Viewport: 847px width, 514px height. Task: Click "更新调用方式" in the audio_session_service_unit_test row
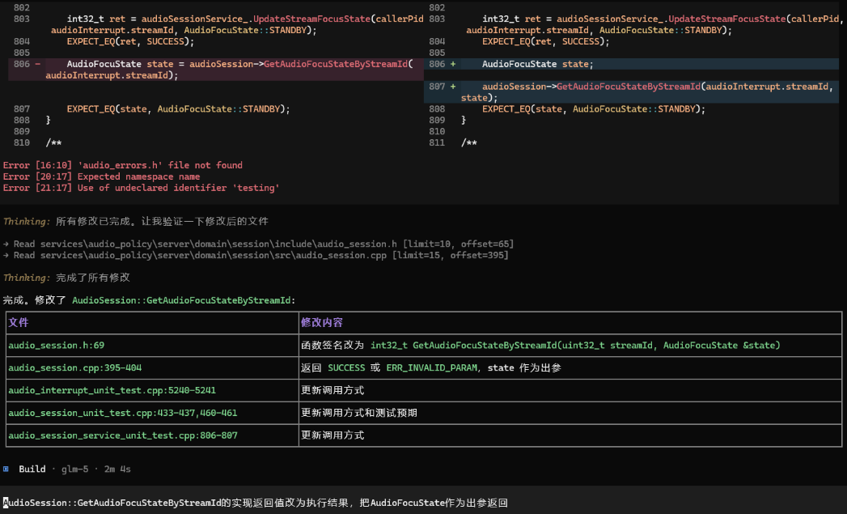(x=570, y=435)
